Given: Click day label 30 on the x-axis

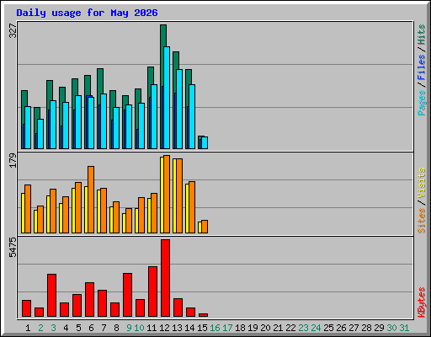Looking at the screenshot, I should coord(391,328).
